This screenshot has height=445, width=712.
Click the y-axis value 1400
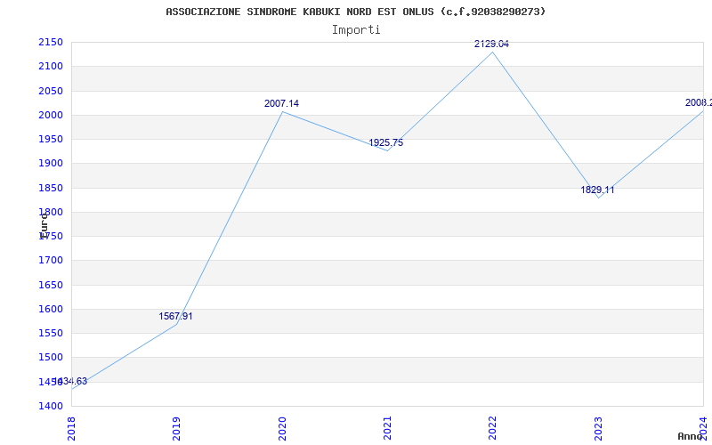pyautogui.click(x=51, y=406)
